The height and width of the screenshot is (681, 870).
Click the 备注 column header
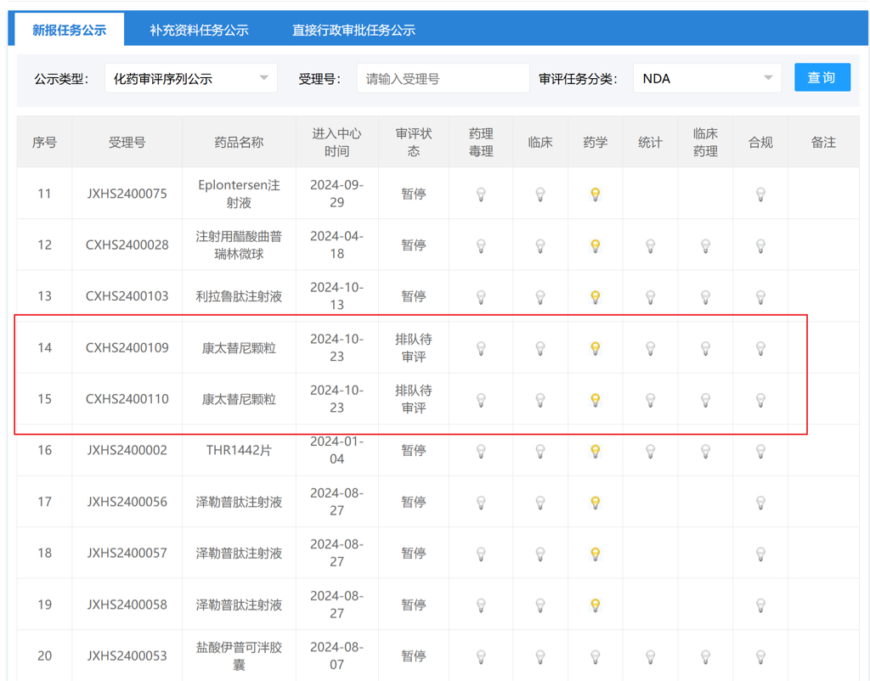[x=823, y=143]
